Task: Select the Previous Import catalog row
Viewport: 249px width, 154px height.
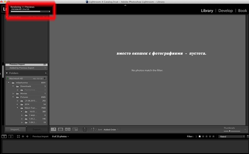Action: tap(26, 64)
